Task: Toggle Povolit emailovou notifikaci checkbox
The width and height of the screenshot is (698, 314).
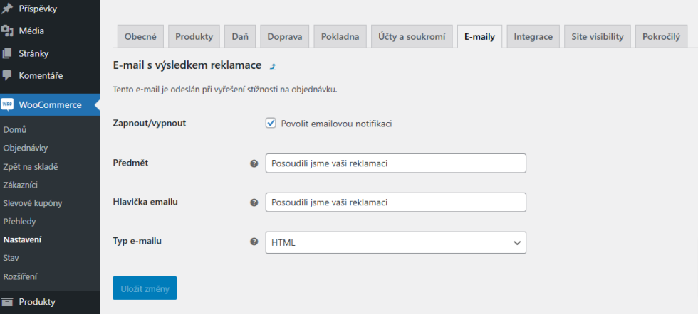Action: pos(271,124)
